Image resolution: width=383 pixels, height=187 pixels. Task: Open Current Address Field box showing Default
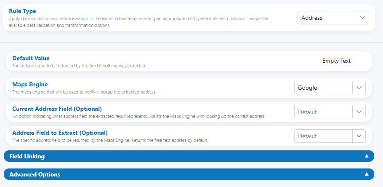tap(330, 112)
